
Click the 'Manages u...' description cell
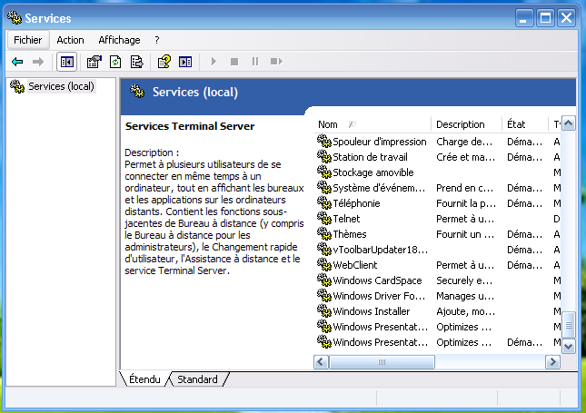(465, 296)
